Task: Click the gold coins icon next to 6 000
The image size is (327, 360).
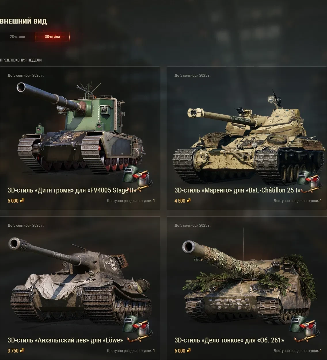Action: click(189, 351)
